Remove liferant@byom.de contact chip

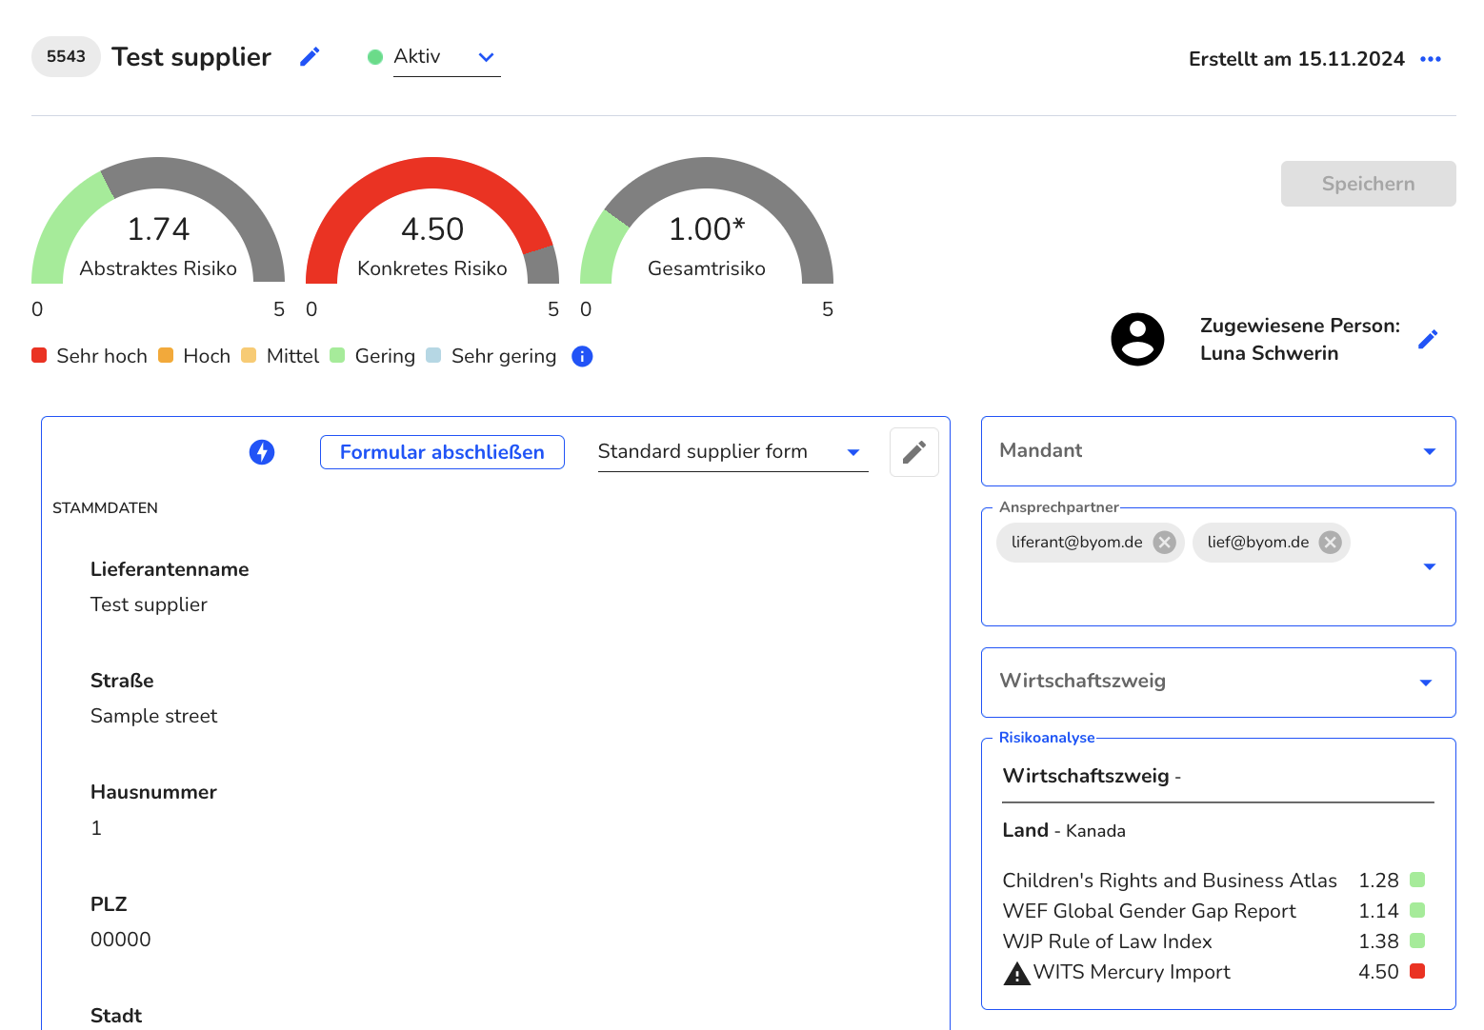[x=1164, y=543]
